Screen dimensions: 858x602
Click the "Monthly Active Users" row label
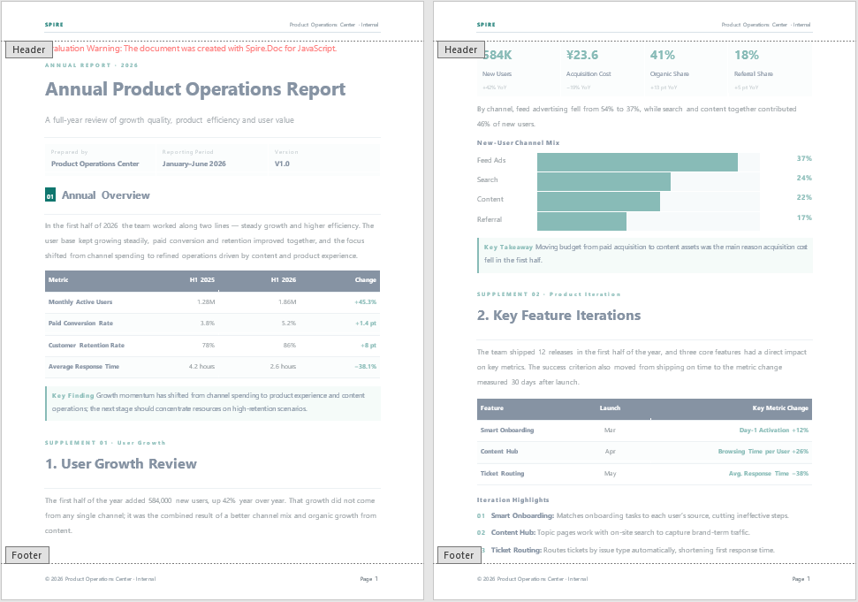[80, 301]
